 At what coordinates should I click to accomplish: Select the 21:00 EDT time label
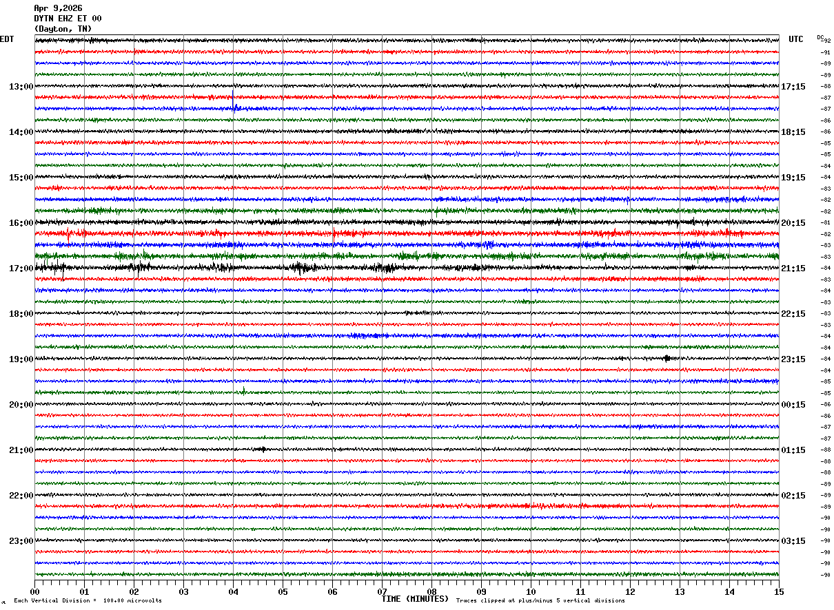[x=21, y=450]
